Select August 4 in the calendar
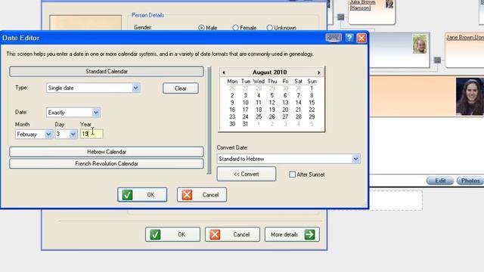 259,96
